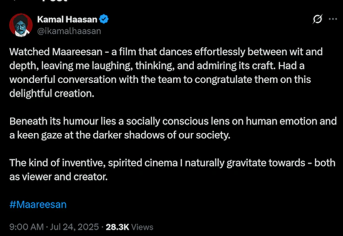Screen dimensions: 343x236
Task: Click the partially visible Post header title
Action: coord(54,1)
